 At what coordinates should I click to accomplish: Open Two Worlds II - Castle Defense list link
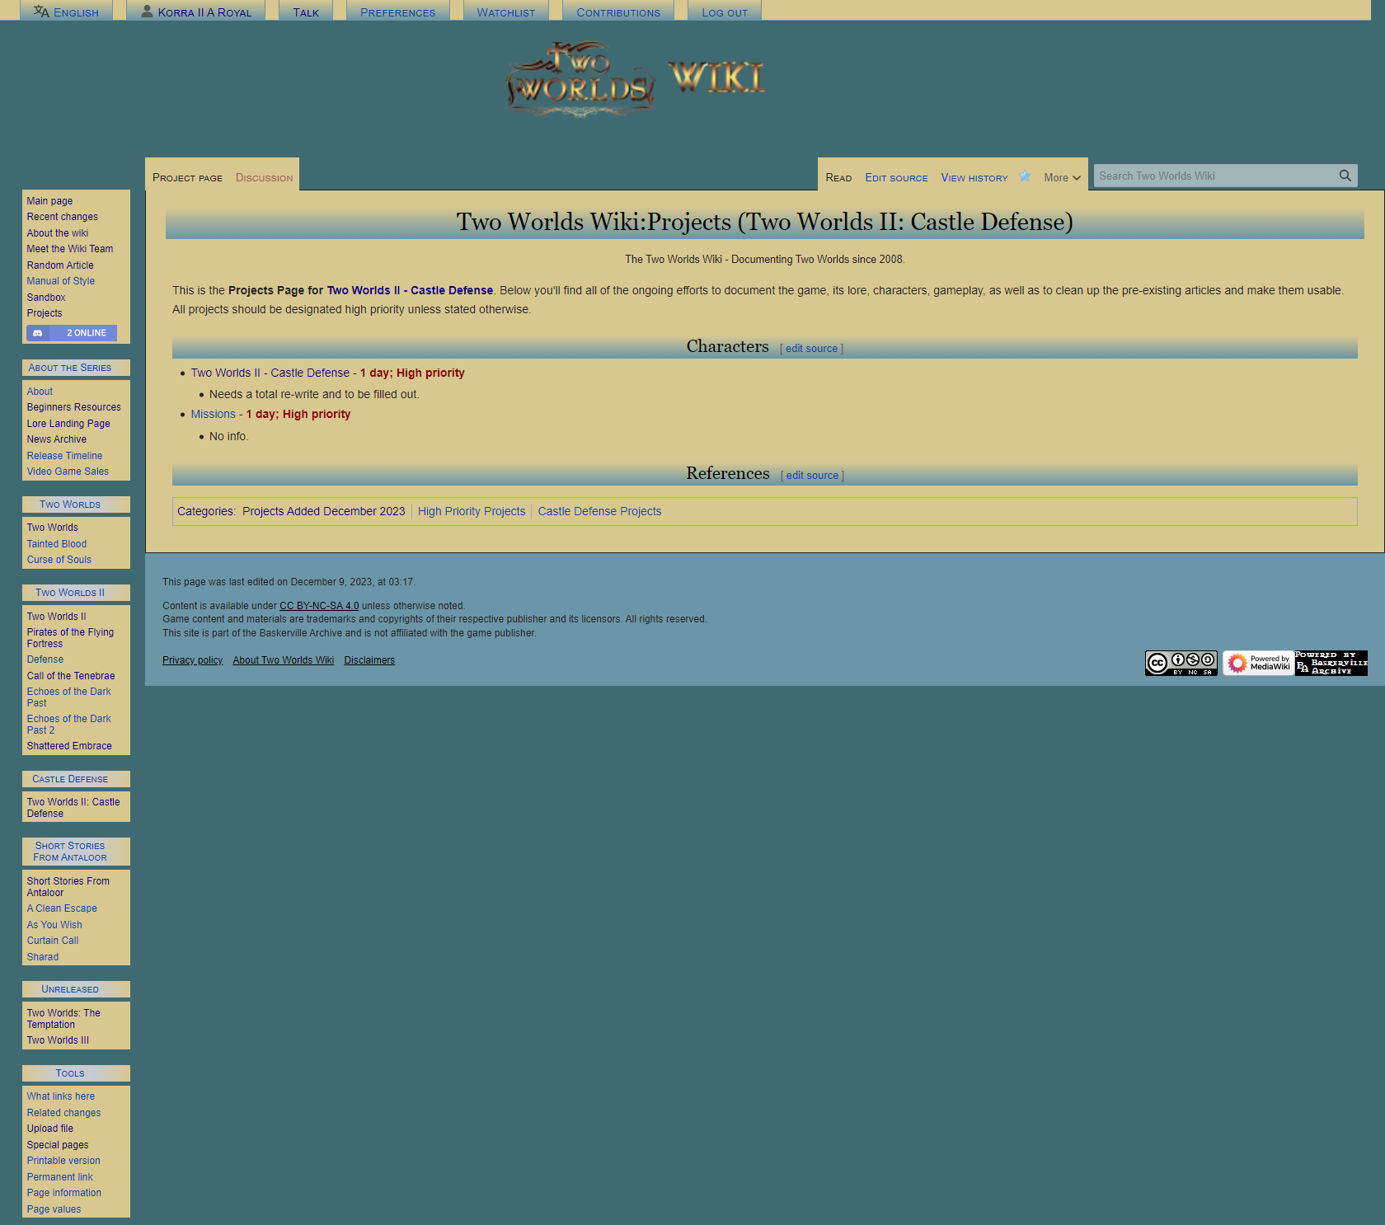coord(270,373)
